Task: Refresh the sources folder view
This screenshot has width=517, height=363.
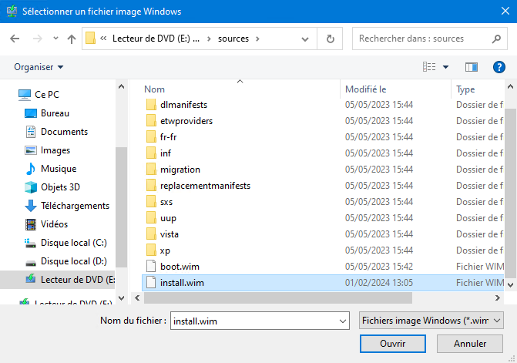Action: pyautogui.click(x=330, y=39)
